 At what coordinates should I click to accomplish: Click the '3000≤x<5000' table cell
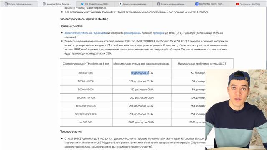[x=86, y=90]
